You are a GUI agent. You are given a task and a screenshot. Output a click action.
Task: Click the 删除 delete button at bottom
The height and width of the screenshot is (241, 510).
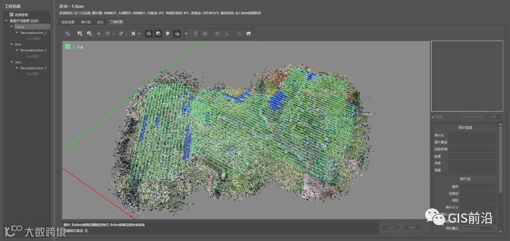click(x=412, y=227)
